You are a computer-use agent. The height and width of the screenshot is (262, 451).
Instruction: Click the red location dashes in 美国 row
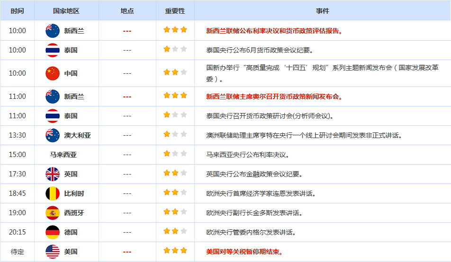pyautogui.click(x=127, y=252)
